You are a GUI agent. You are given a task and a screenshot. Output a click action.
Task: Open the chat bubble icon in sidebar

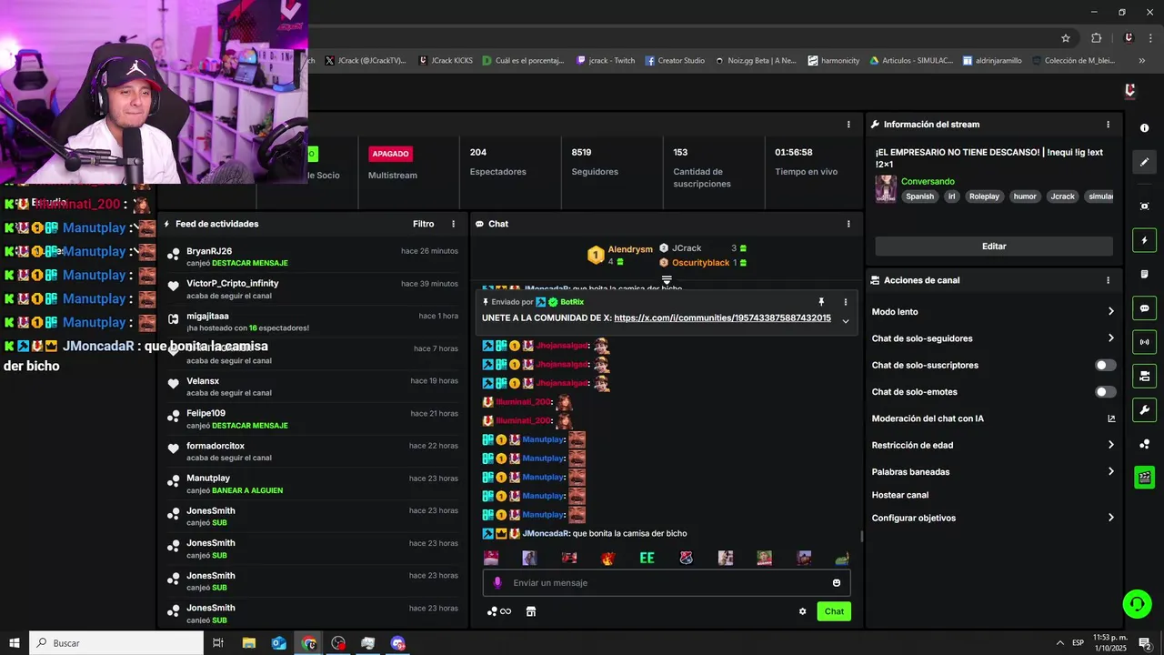pyautogui.click(x=1144, y=308)
